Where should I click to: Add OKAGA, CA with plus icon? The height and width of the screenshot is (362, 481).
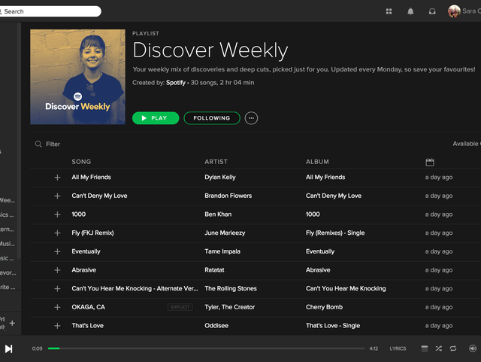tap(57, 307)
